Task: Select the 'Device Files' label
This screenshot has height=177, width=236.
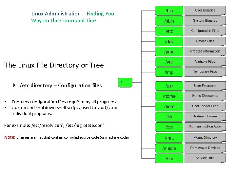Action: (205, 41)
